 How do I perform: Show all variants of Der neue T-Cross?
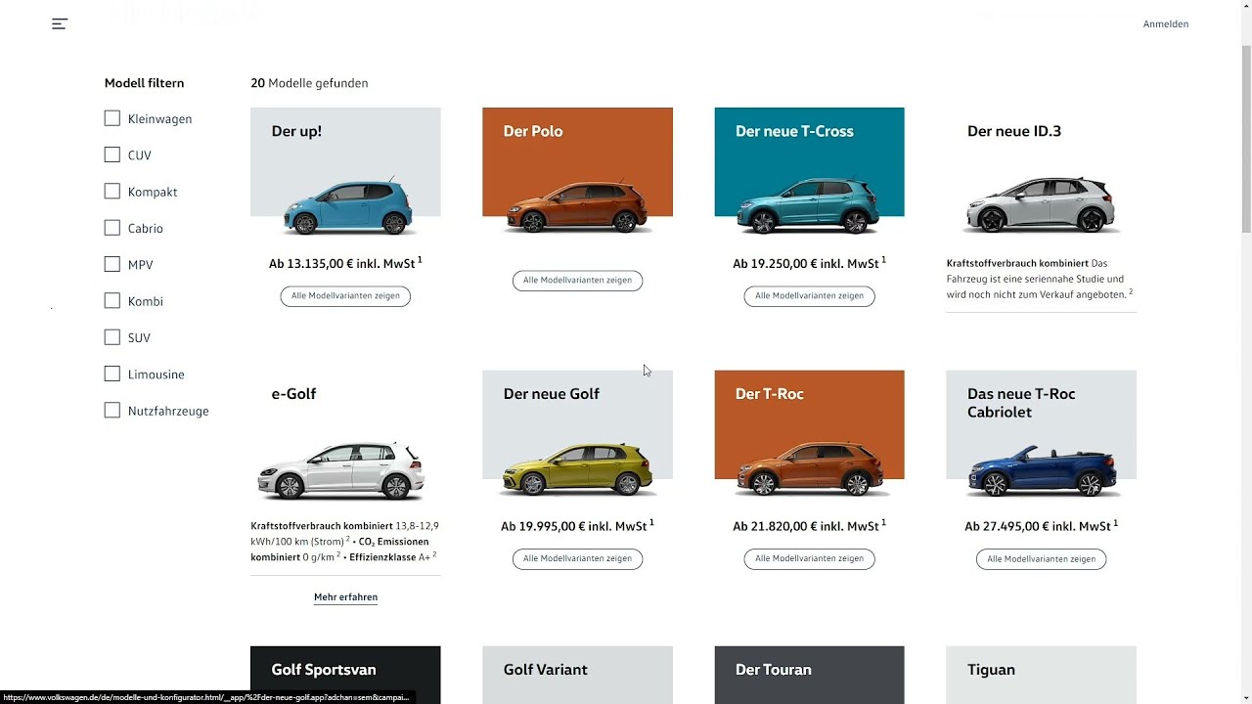click(x=809, y=295)
